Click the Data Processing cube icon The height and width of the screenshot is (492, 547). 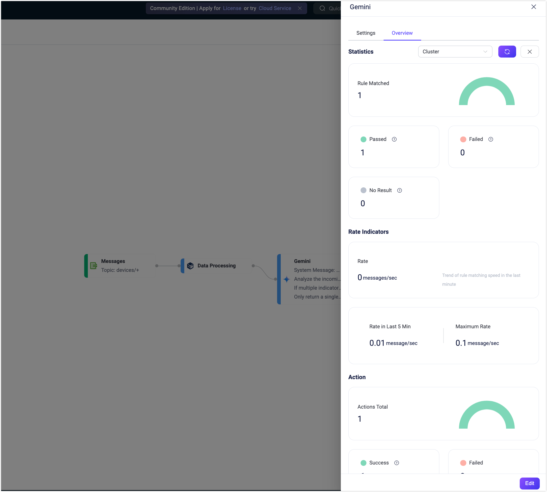point(190,266)
